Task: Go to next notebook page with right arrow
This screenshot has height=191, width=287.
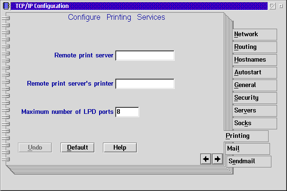Action: point(217,159)
